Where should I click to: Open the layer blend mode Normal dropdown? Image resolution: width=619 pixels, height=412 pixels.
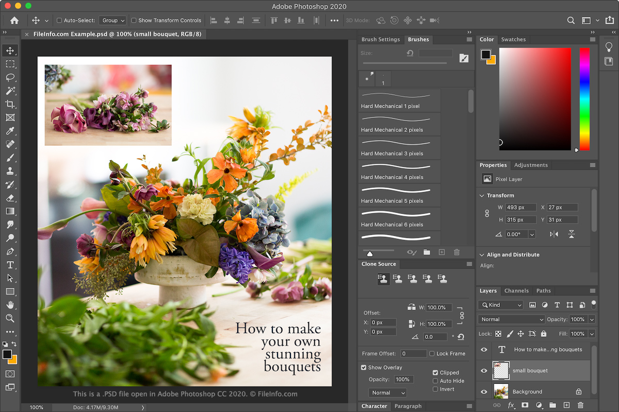pyautogui.click(x=511, y=319)
